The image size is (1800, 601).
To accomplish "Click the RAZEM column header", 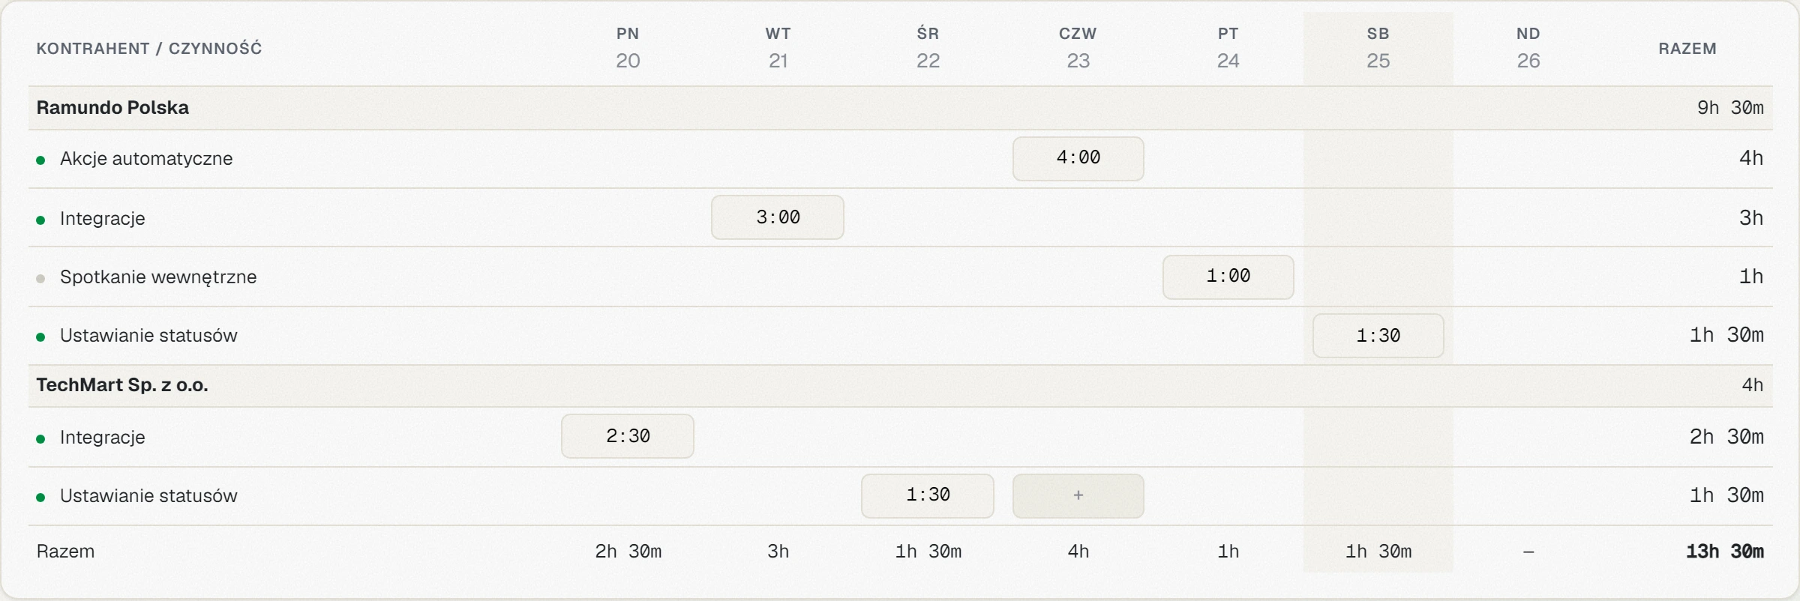I will pos(1687,49).
